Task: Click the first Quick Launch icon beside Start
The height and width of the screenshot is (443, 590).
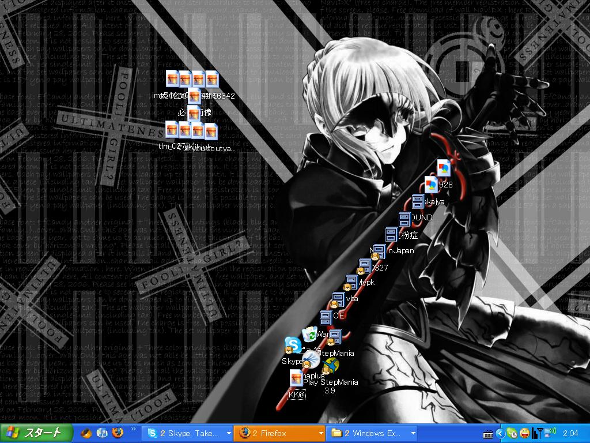Action: [86, 433]
